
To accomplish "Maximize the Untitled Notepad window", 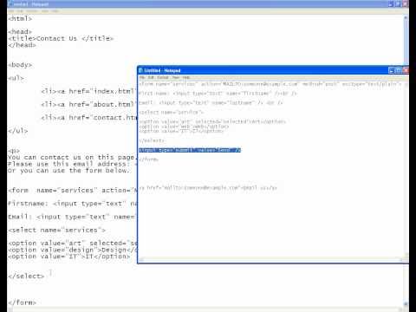I will (x=398, y=70).
